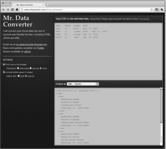Image resolution: width=166 pixels, height=149 pixels.
Task: Click the Mr. Data Converter heading
Action: pos(18,21)
